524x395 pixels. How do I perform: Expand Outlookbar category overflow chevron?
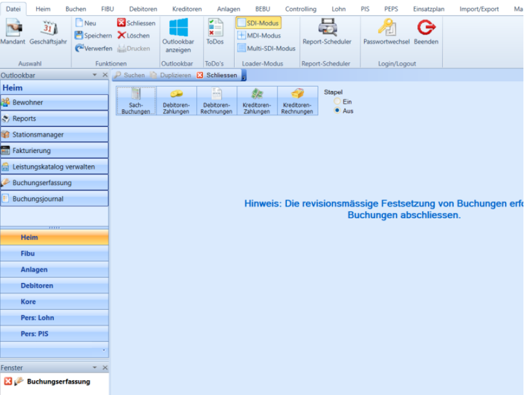104,350
